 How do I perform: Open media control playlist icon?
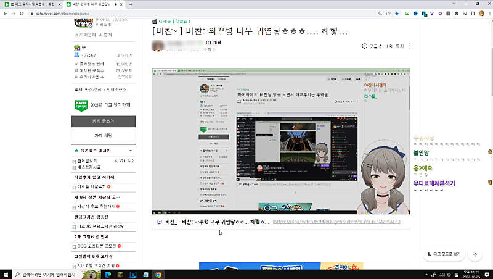465,14
